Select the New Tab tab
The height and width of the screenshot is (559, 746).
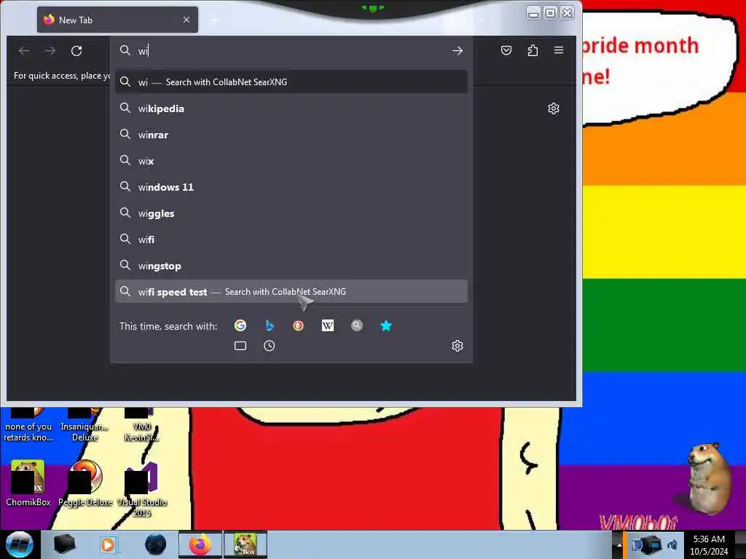coord(117,20)
